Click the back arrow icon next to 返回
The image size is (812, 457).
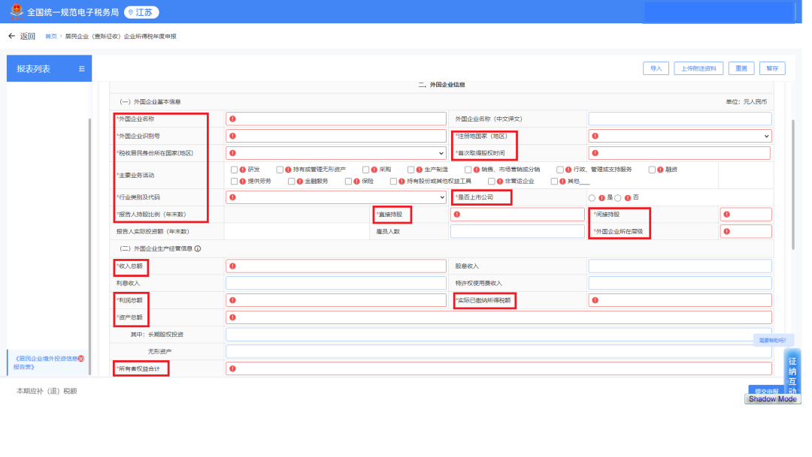(x=11, y=36)
